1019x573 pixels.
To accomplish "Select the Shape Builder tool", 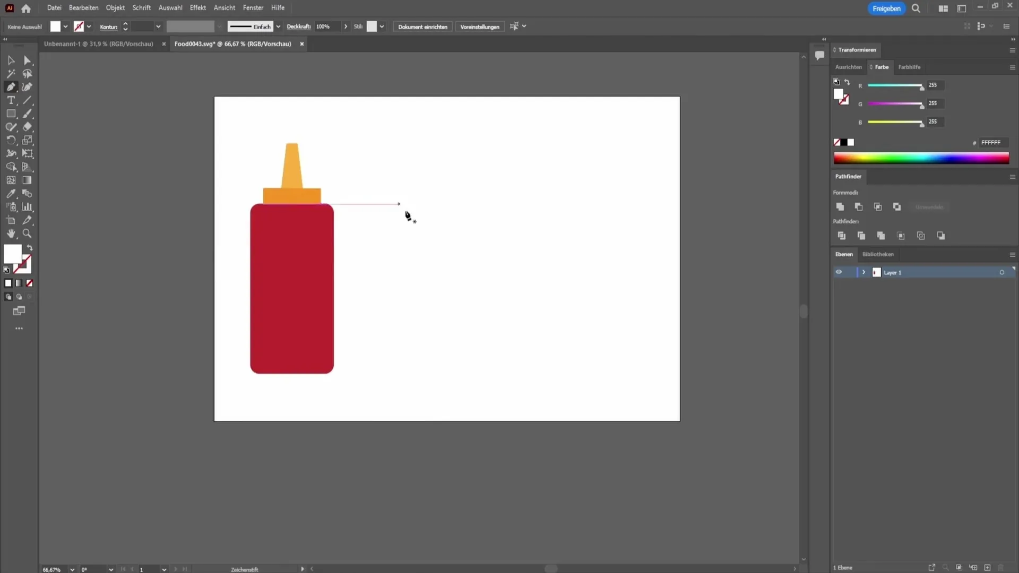I will [x=11, y=167].
